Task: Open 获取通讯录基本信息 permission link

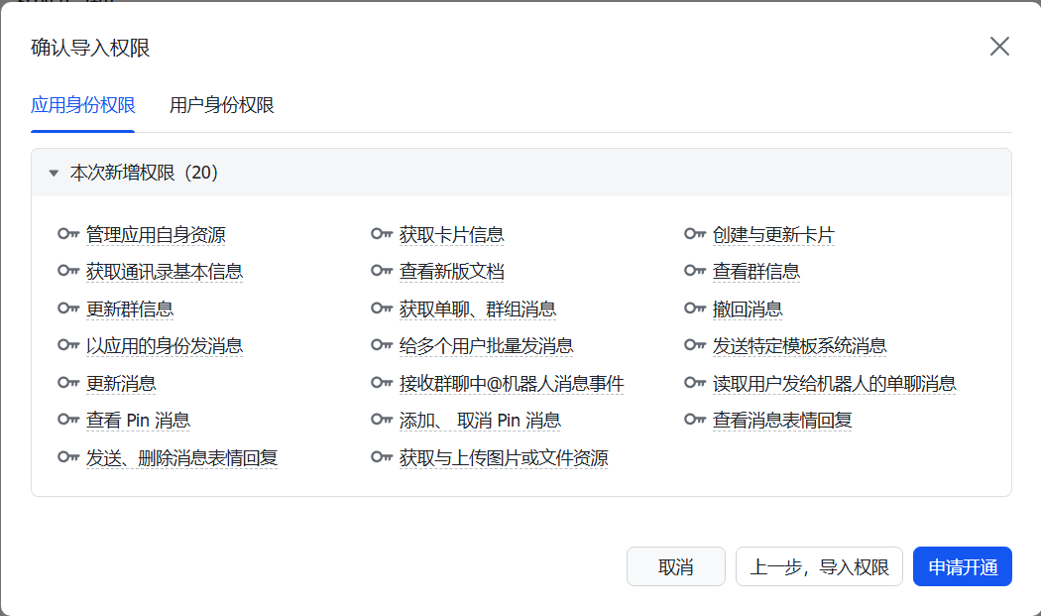Action: point(165,272)
